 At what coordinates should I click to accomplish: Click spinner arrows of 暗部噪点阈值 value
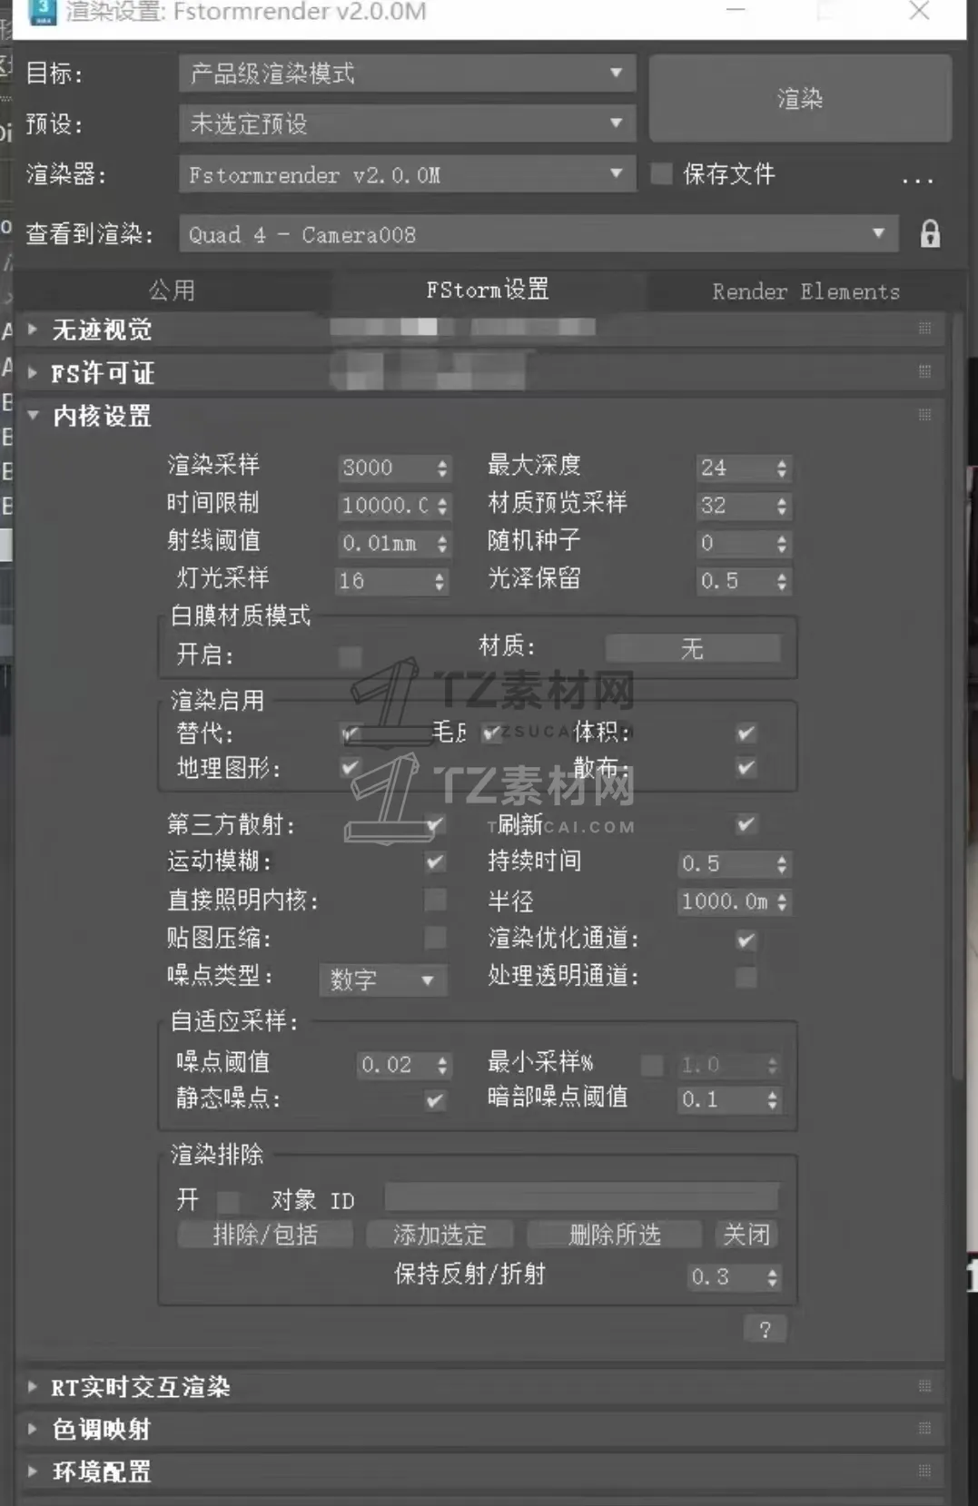click(x=773, y=1100)
